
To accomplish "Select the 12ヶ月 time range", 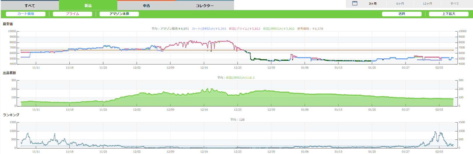I will (x=427, y=4).
